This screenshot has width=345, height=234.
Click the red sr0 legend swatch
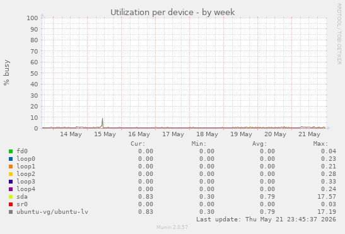11,204
